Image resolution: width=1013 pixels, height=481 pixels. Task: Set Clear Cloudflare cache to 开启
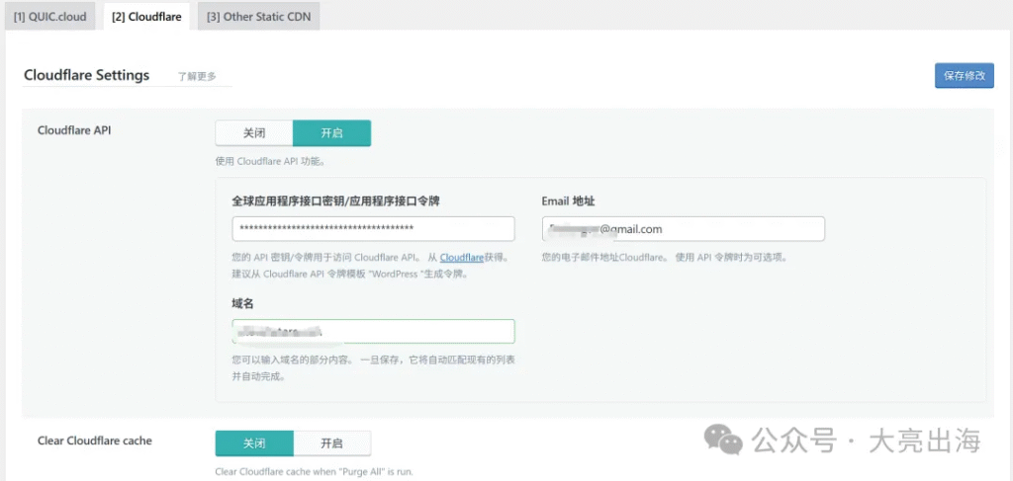click(x=332, y=443)
